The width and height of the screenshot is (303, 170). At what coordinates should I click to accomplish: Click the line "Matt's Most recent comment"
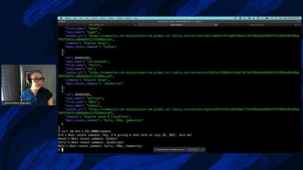(100, 146)
